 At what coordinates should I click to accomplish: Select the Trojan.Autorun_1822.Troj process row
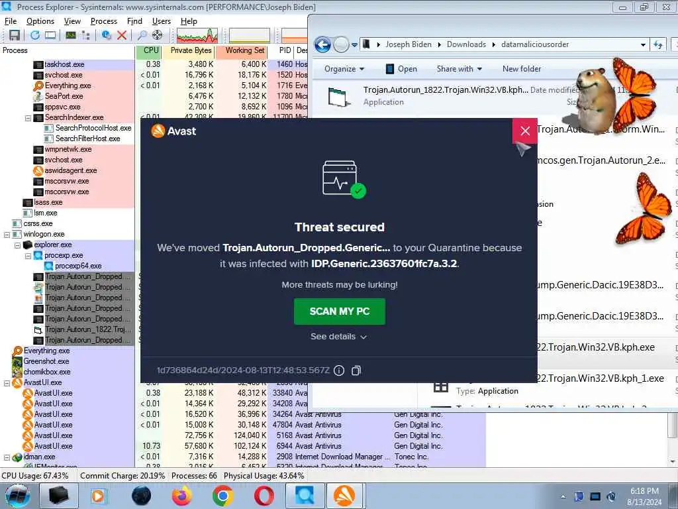(x=87, y=330)
